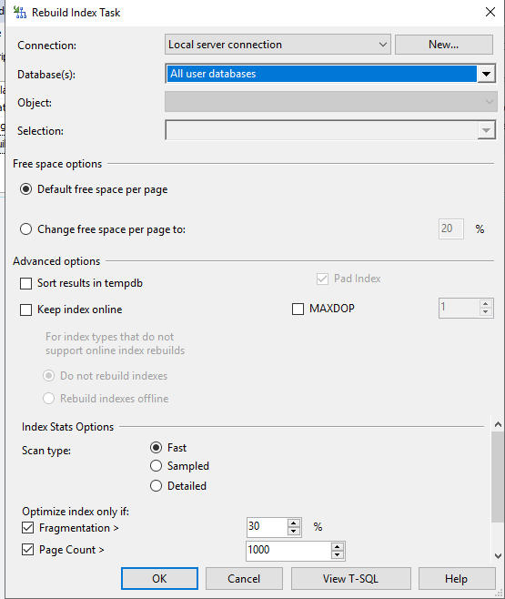The width and height of the screenshot is (505, 599).
Task: Click the scroll down arrow in options panel
Action: [x=498, y=556]
